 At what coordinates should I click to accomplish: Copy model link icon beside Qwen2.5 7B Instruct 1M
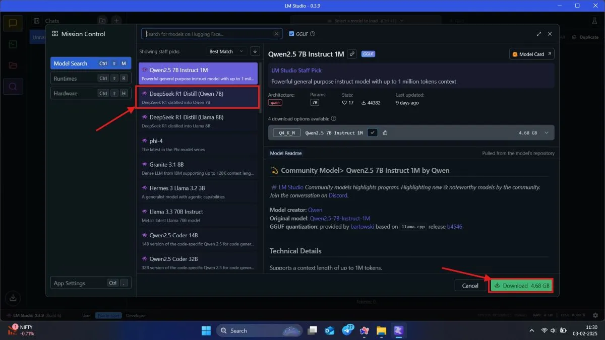352,54
